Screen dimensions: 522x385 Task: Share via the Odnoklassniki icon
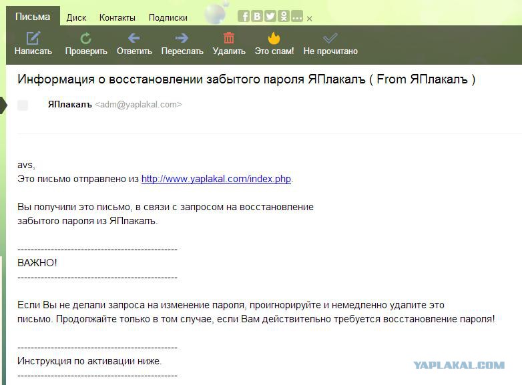pos(284,16)
